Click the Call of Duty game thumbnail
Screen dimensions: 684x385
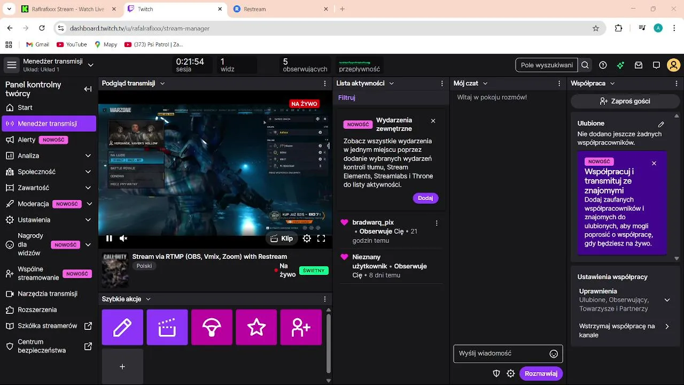115,269
